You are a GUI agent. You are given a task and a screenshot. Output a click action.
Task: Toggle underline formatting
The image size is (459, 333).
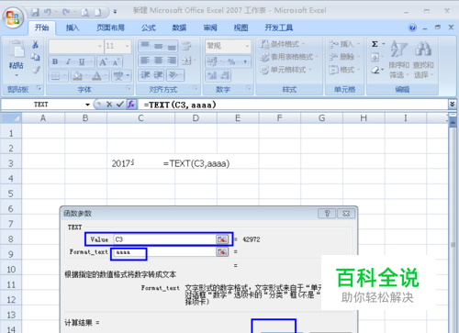(82, 61)
